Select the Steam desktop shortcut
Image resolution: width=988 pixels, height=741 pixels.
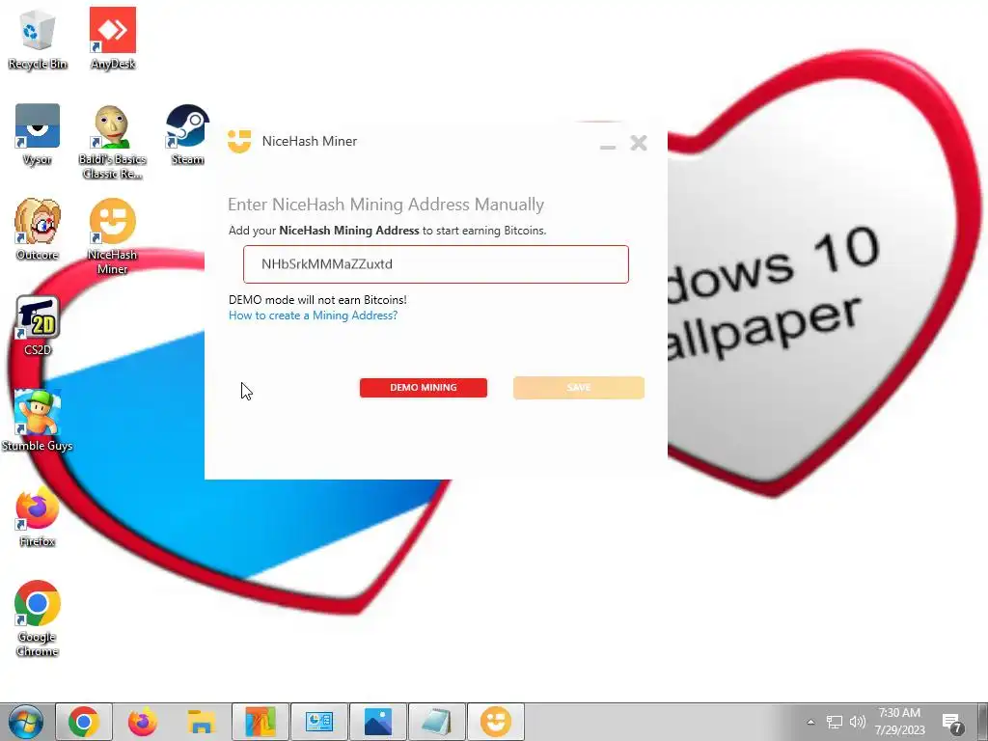click(187, 135)
